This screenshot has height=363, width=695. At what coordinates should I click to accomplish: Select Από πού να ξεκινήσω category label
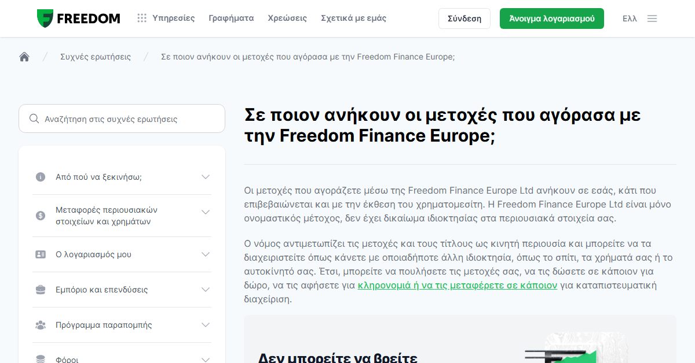(98, 177)
